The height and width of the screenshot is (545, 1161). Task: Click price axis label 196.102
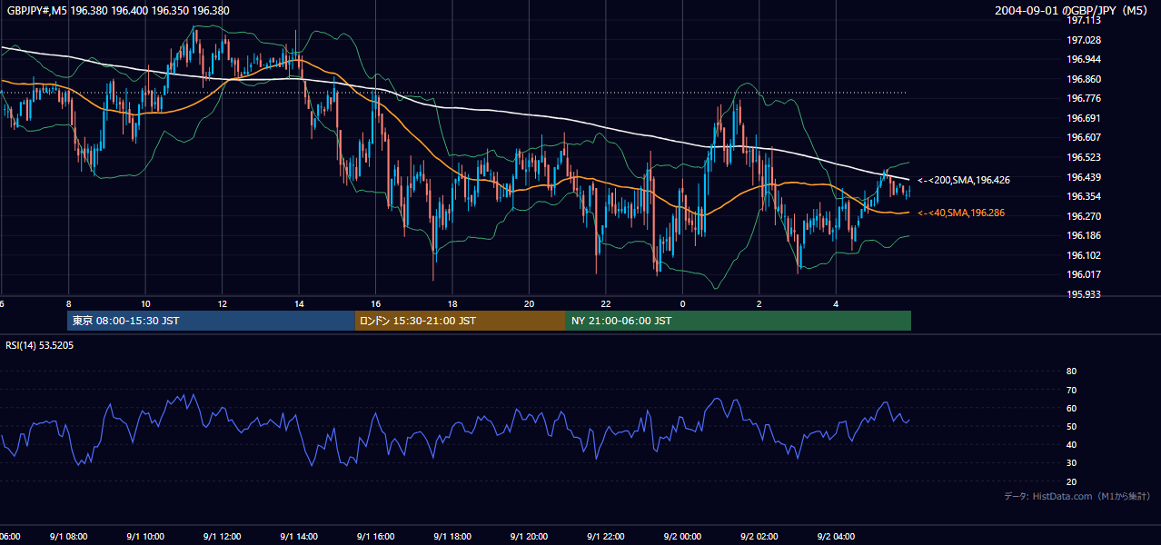[1084, 255]
